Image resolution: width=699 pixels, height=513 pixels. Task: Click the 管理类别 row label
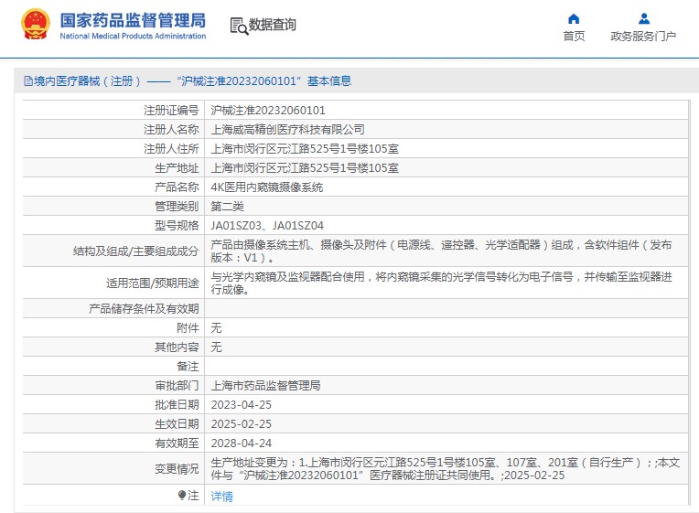tap(177, 206)
